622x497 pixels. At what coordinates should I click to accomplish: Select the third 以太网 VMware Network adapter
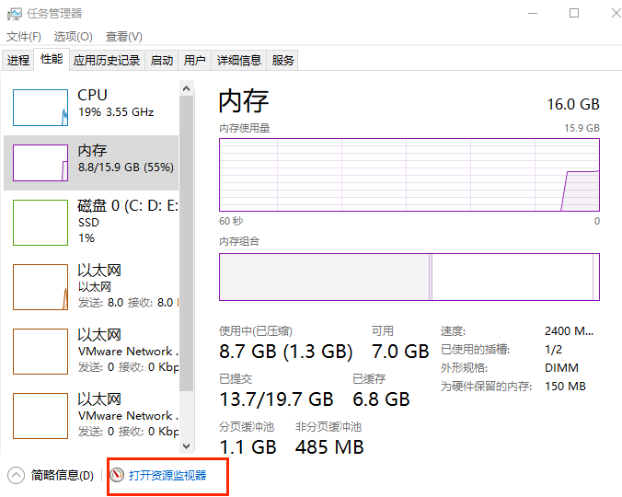[x=40, y=415]
